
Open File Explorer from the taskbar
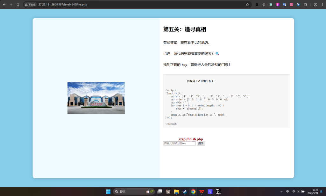tap(176, 192)
